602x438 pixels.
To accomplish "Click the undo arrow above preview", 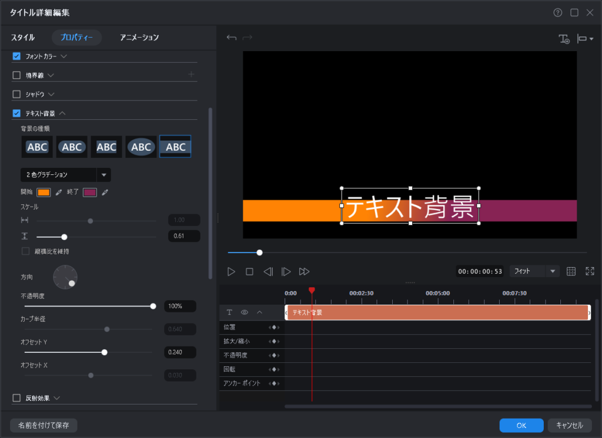I will pyautogui.click(x=232, y=38).
